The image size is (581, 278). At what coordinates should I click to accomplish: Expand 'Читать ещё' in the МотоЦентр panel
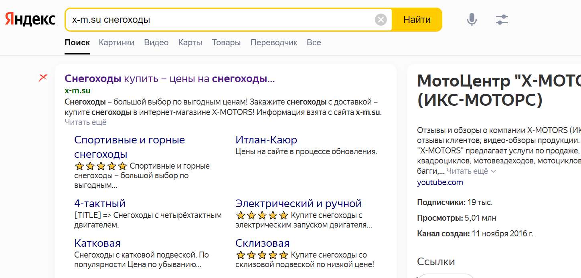(x=471, y=171)
